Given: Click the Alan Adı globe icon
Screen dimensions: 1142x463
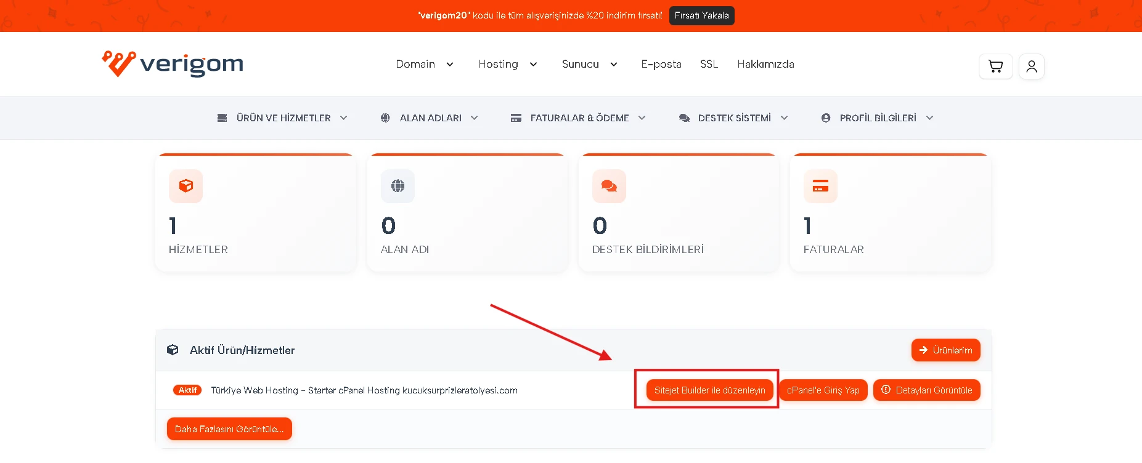Looking at the screenshot, I should pos(398,186).
